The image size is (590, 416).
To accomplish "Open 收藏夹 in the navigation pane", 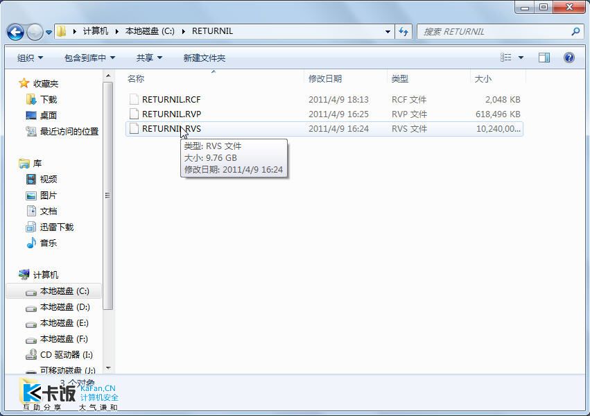I will (x=46, y=83).
